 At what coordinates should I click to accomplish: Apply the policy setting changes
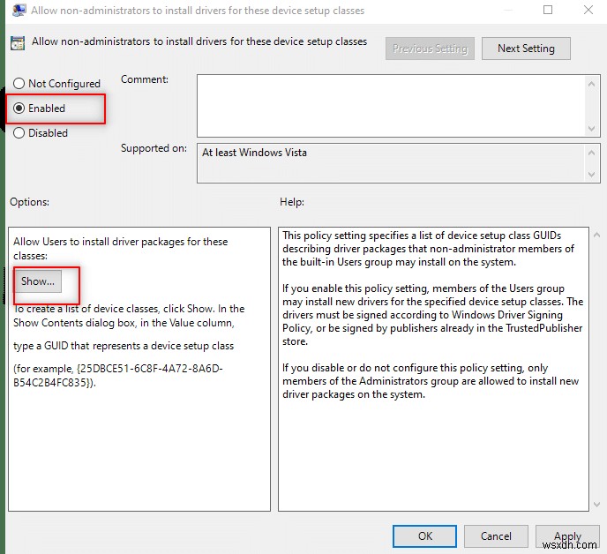point(567,536)
